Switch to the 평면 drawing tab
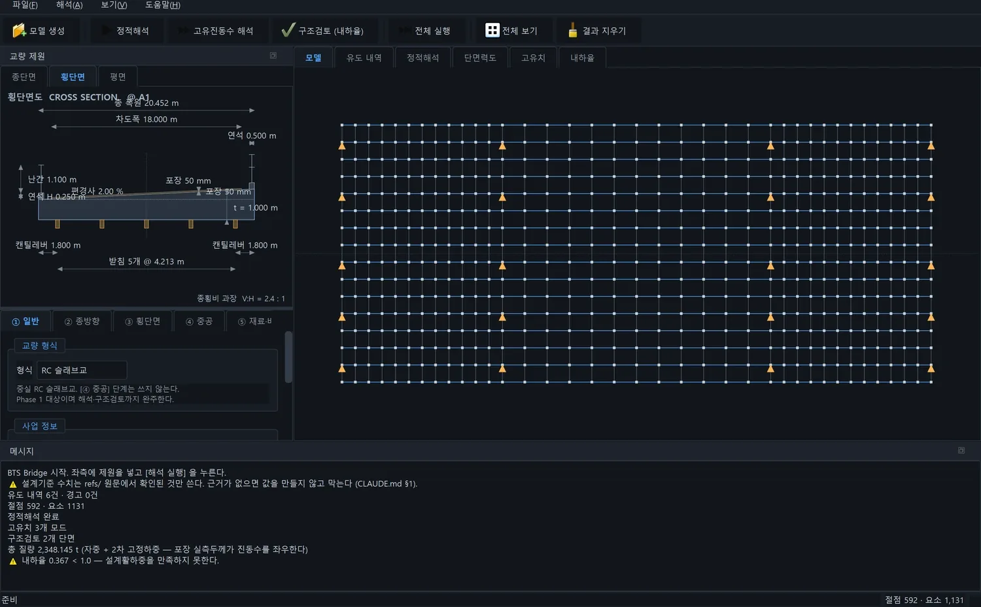The image size is (981, 607). point(118,76)
